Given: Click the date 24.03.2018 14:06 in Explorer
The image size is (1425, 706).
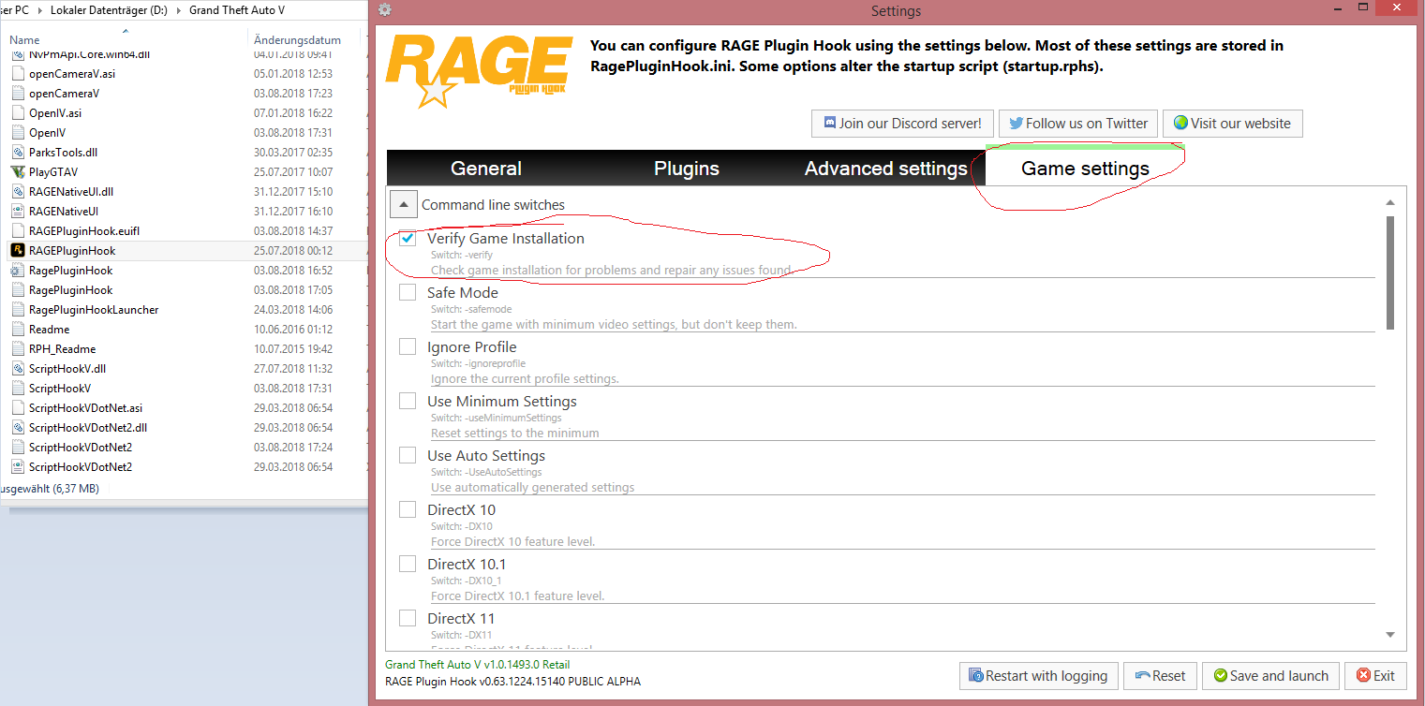Looking at the screenshot, I should click(x=293, y=309).
